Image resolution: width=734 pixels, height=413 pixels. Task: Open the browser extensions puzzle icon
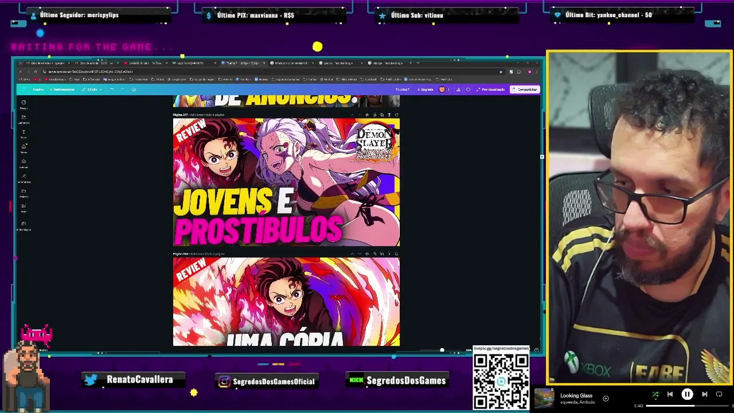(x=519, y=72)
